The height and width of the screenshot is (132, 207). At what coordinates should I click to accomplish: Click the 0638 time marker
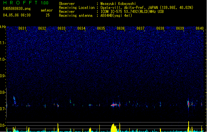click(x=160, y=28)
